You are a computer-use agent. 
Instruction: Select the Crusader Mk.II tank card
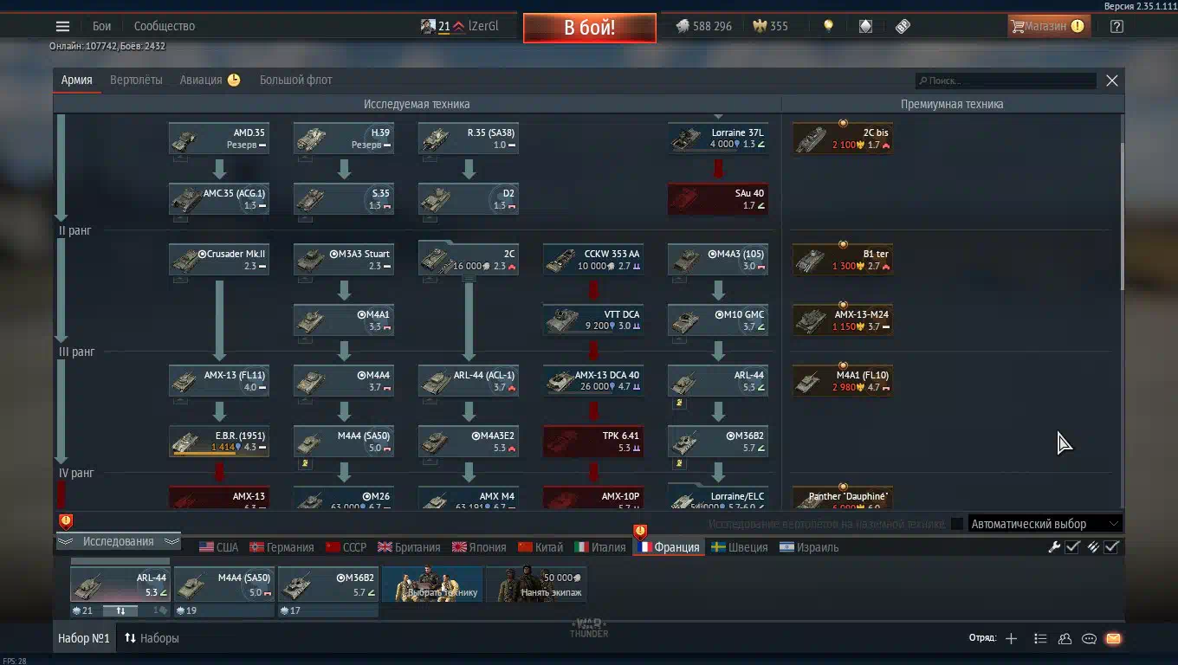click(219, 260)
